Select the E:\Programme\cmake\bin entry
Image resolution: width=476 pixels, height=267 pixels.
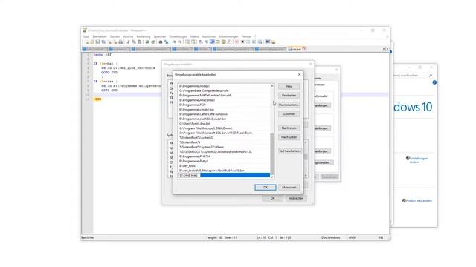224,109
